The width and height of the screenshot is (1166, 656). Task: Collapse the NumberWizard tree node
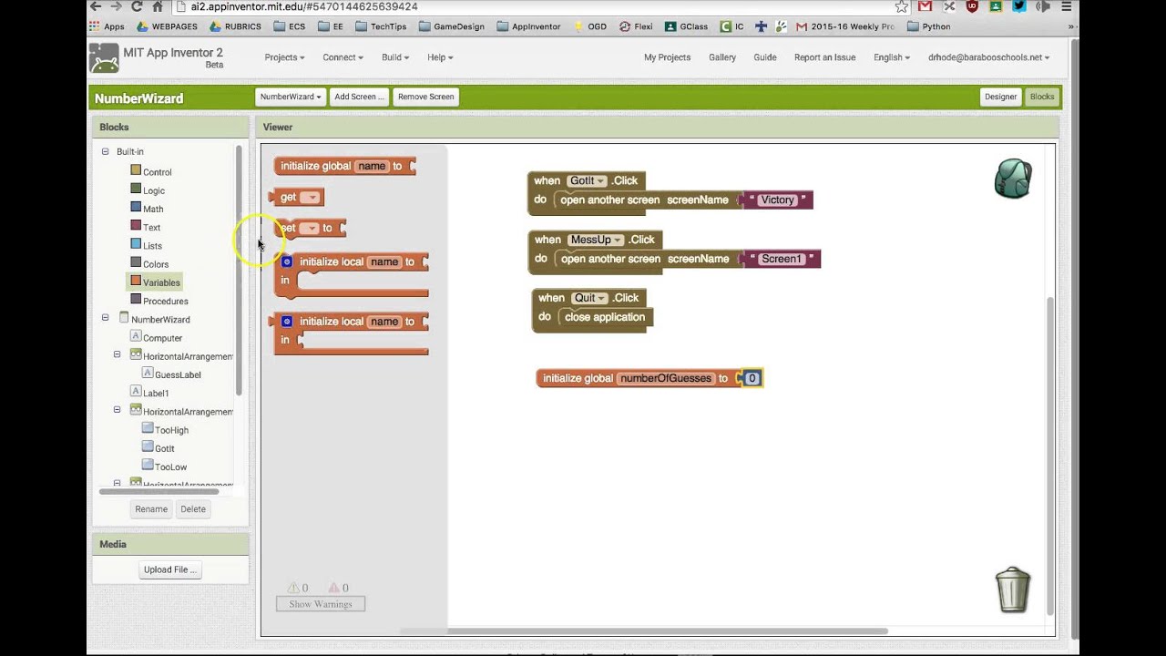[105, 318]
